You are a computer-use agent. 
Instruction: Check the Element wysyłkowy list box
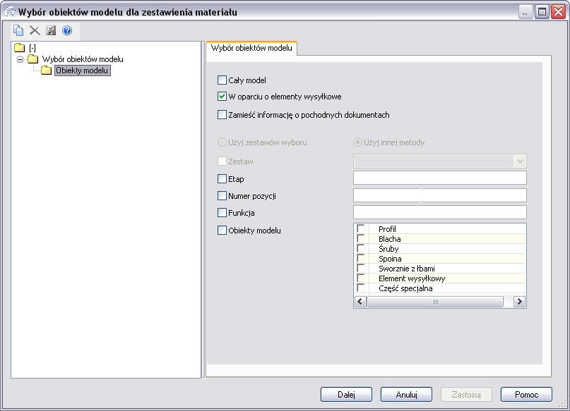pos(361,278)
